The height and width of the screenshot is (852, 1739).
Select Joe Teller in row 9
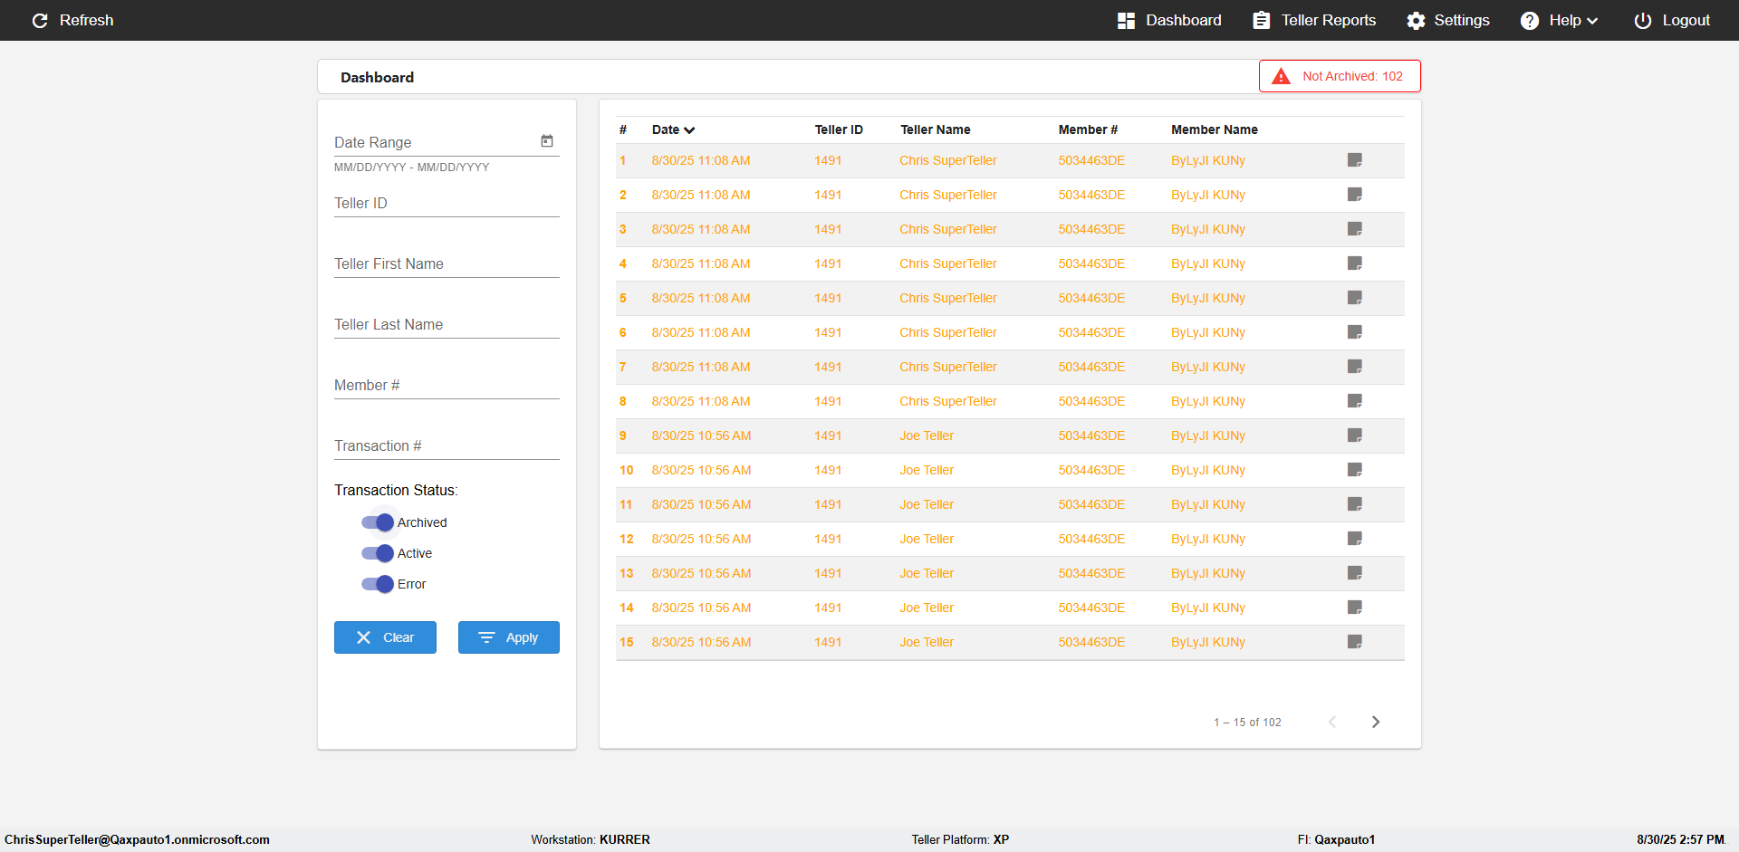tap(927, 436)
